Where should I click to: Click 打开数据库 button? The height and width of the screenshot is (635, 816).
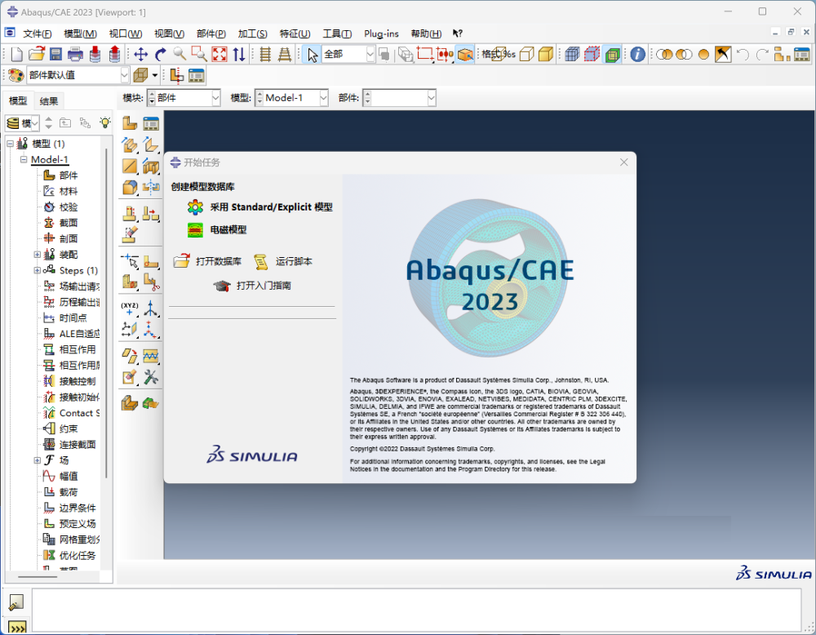207,261
